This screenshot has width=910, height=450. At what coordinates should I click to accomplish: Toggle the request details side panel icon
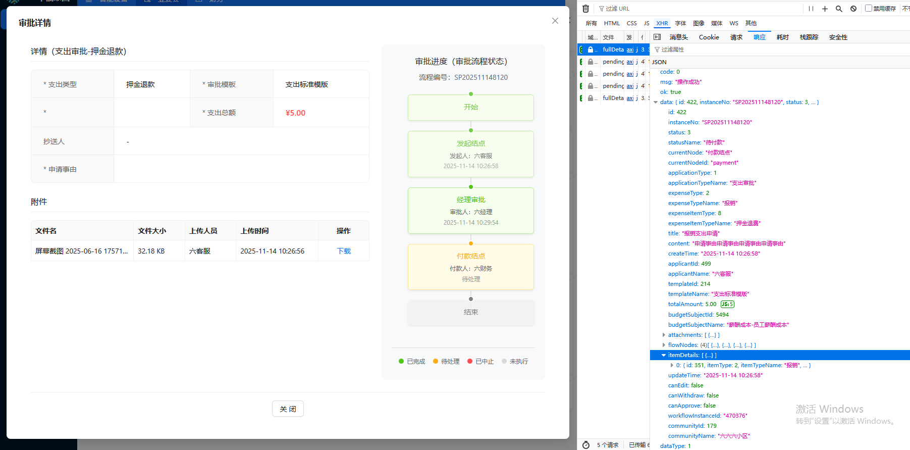coord(657,37)
